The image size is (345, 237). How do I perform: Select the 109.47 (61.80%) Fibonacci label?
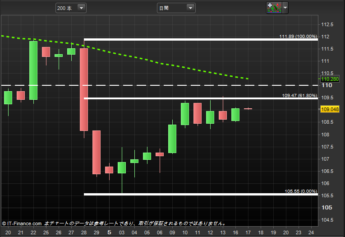point(299,95)
